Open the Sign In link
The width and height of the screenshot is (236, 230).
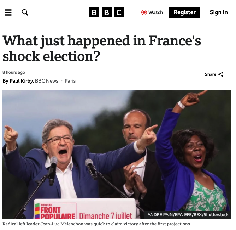(x=219, y=12)
